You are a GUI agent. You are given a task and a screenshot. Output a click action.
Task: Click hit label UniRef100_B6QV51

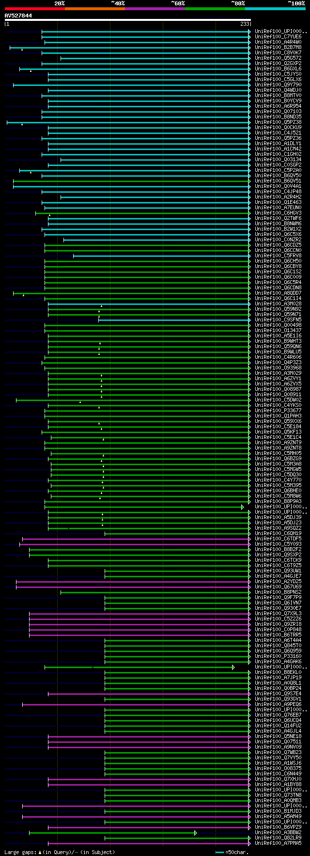(278, 181)
